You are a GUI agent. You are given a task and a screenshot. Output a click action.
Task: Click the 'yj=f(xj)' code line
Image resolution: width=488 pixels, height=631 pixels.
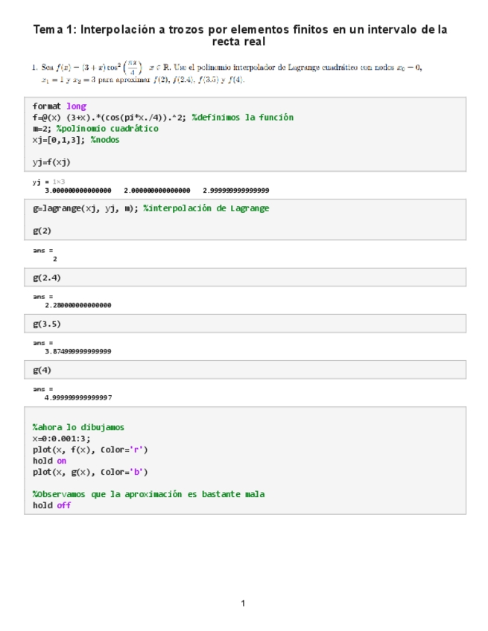pyautogui.click(x=51, y=161)
